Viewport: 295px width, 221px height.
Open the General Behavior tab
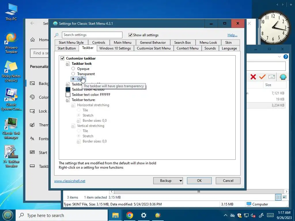[153, 43]
